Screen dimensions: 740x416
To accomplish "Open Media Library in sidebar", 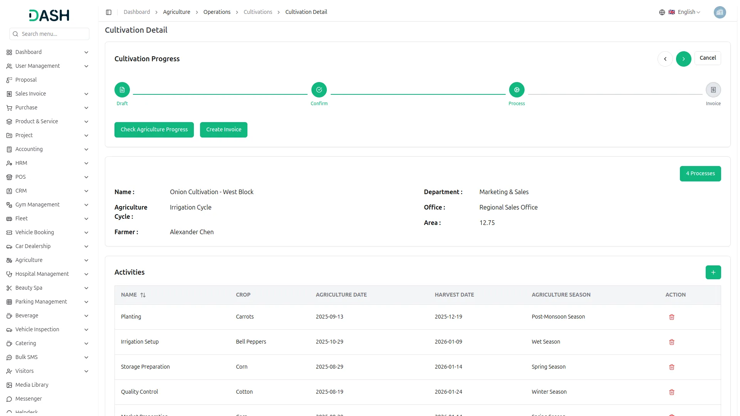I will (x=32, y=385).
